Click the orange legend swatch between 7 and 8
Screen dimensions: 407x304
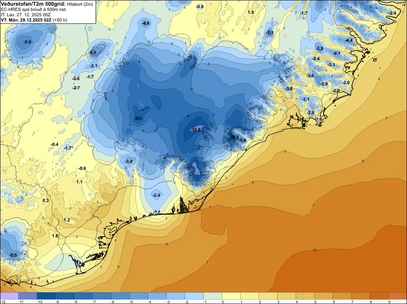[x=361, y=296]
